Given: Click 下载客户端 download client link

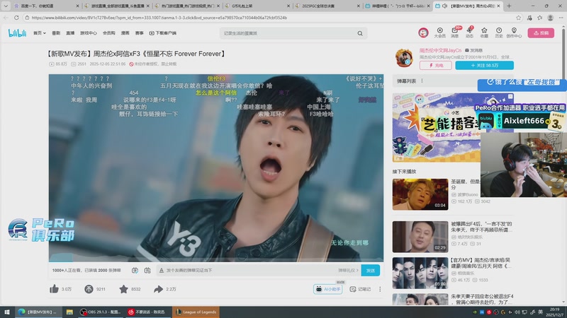Looking at the screenshot, I should [163, 33].
